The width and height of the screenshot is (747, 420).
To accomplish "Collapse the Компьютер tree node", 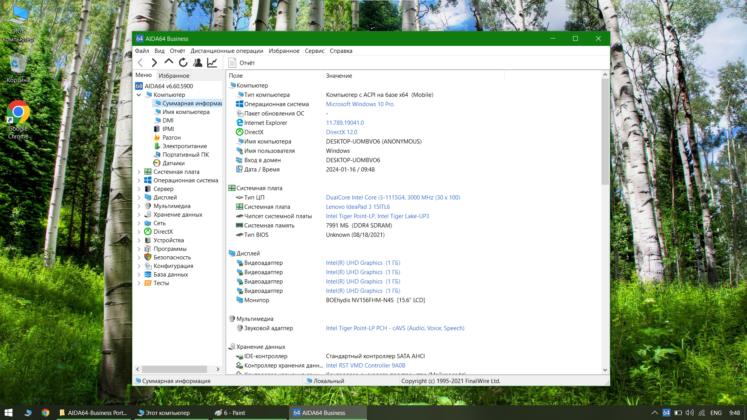I will tap(139, 95).
